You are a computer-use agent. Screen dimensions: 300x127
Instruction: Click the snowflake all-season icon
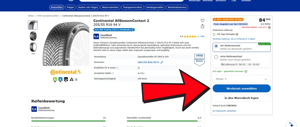77,79
